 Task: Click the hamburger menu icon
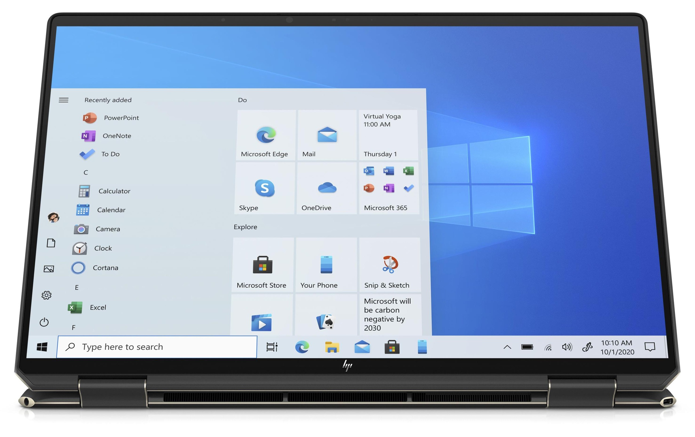point(65,99)
